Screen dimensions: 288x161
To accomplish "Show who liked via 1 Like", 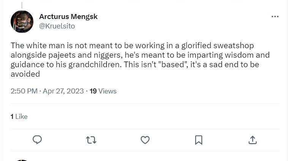I will 19,117.
